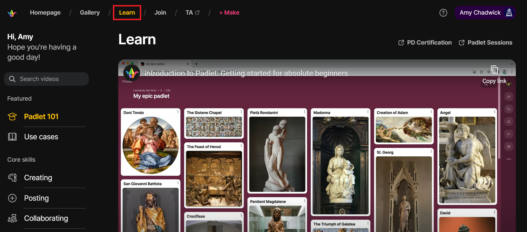
Task: Click the "The Triumph of Galatea" card title
Action: pos(334,224)
